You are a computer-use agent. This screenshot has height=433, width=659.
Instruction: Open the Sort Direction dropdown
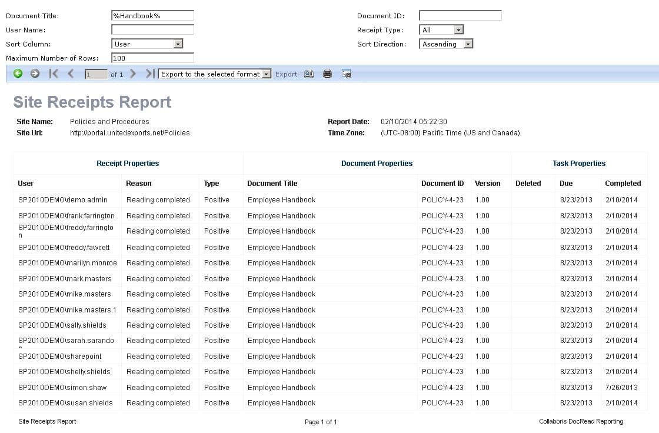tap(467, 44)
